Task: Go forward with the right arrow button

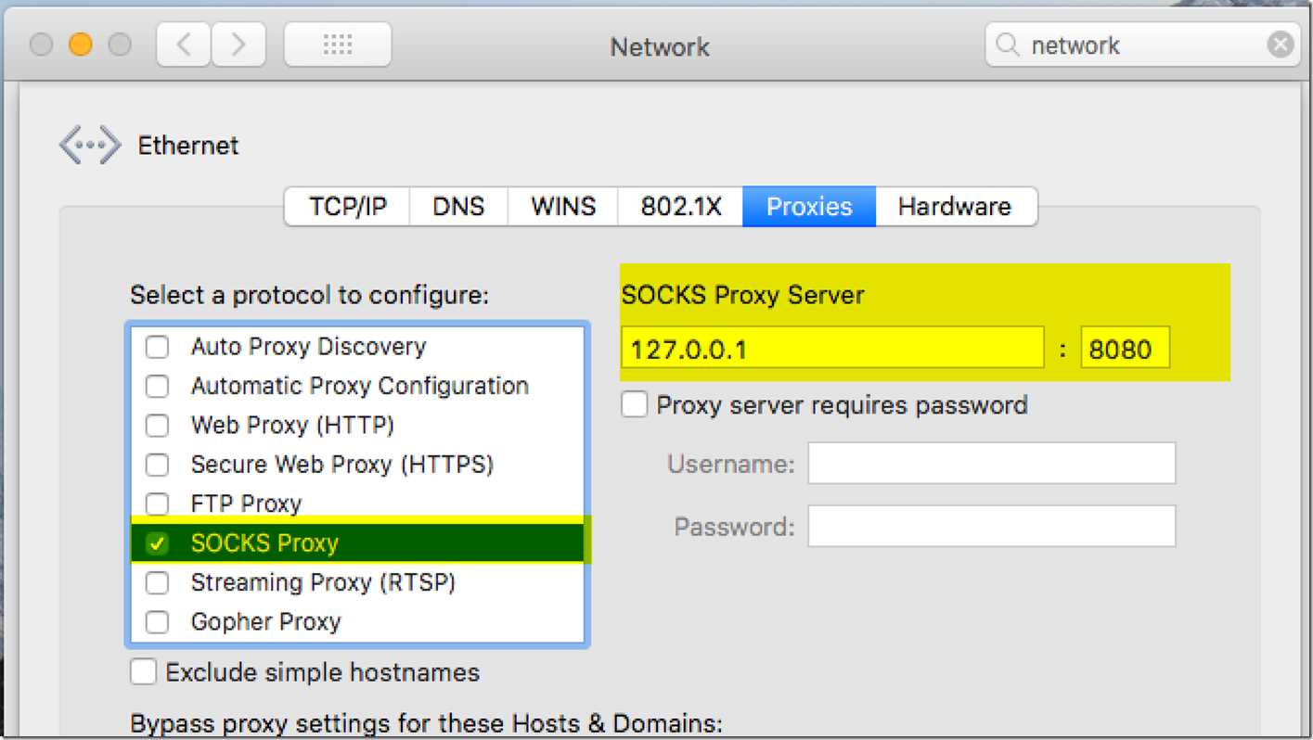Action: (x=238, y=45)
